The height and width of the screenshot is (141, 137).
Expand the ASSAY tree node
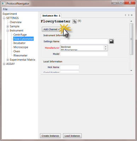click(4, 64)
